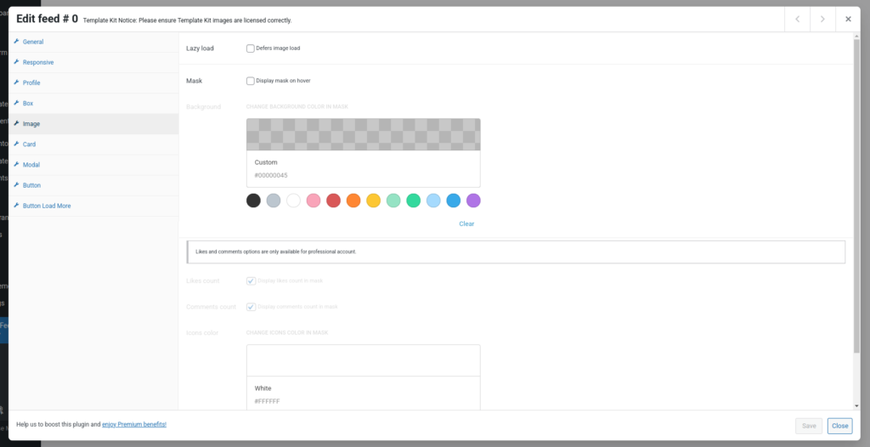
Task: Toggle the Comments count checkbox
Action: (x=251, y=307)
